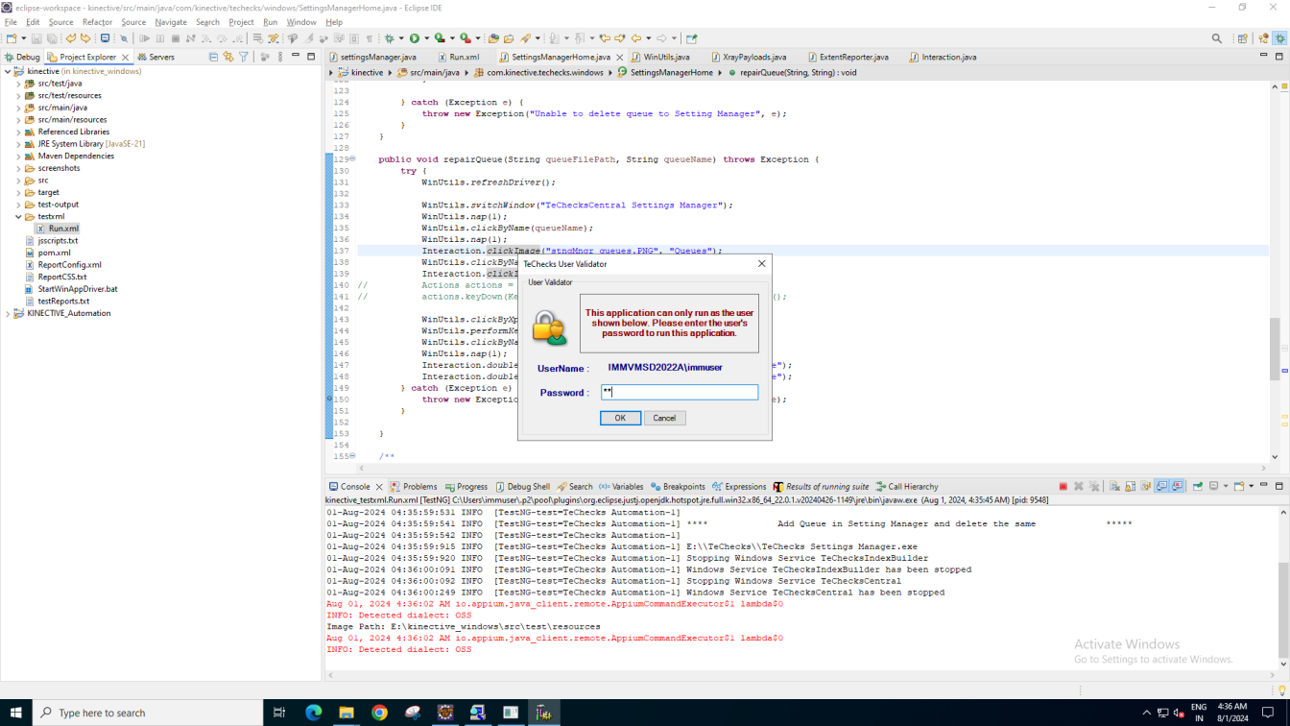1290x726 pixels.
Task: Expand KINECTIVE_Automation project
Action: (8, 313)
